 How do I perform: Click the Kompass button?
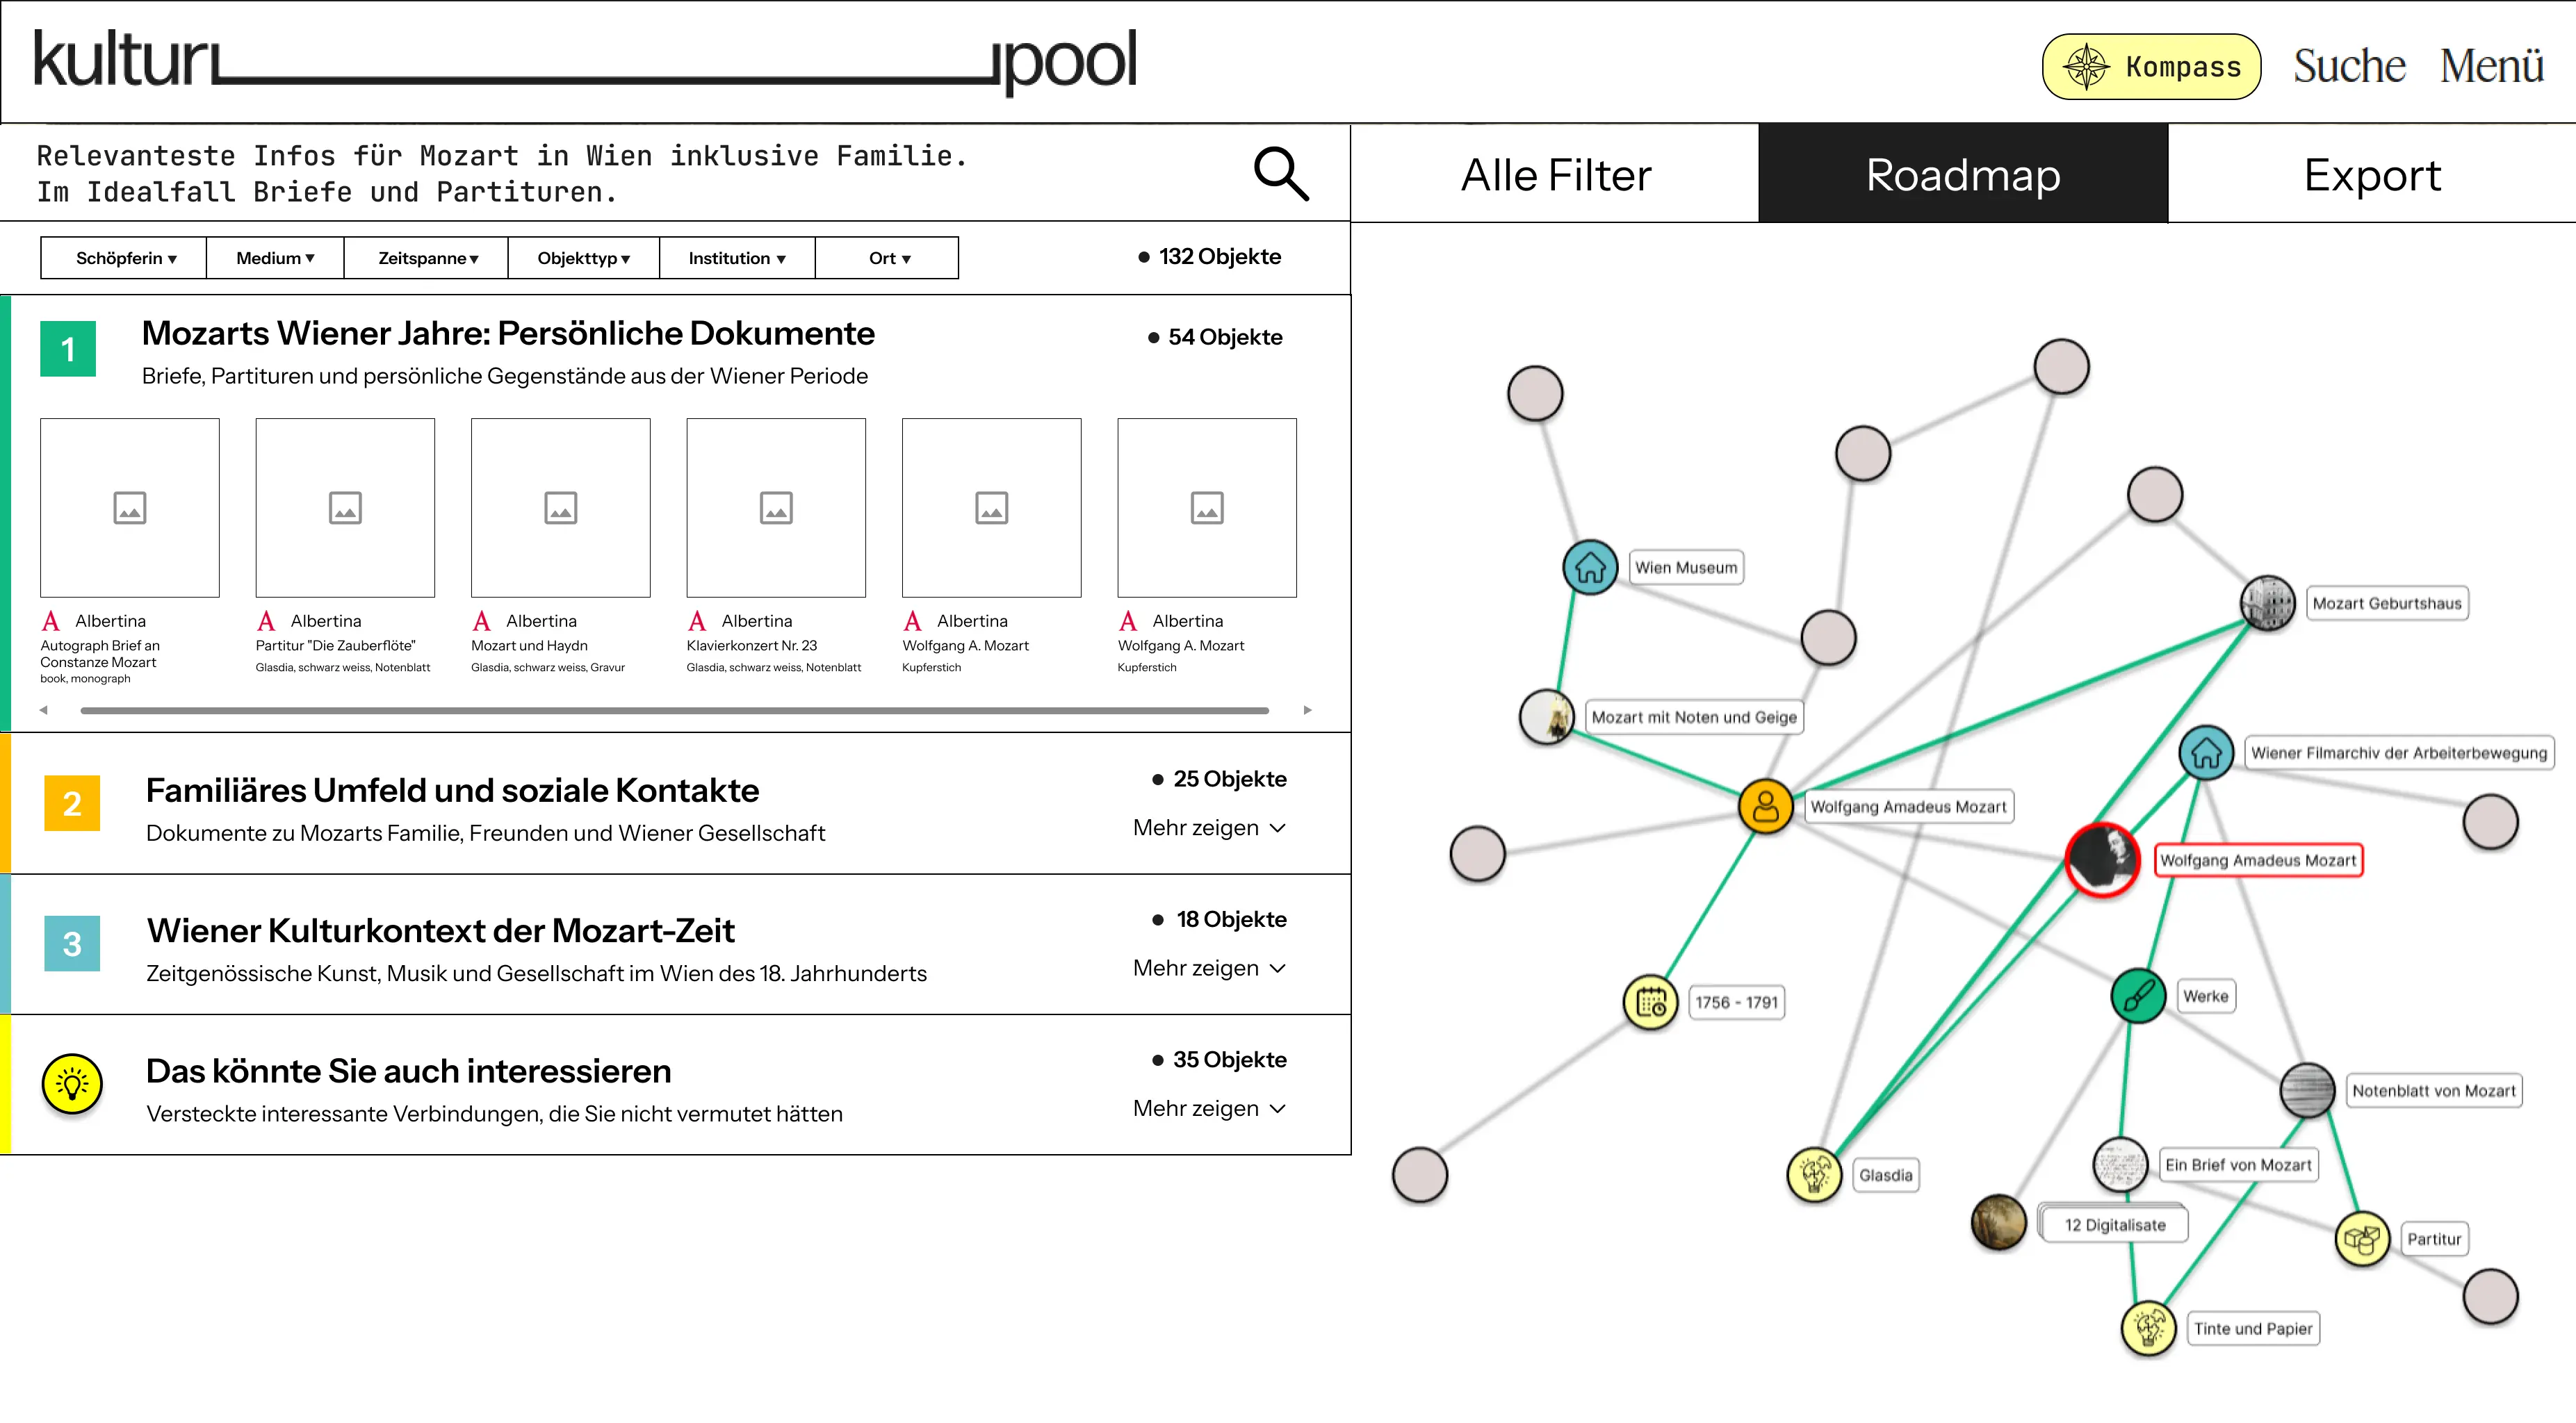pyautogui.click(x=2151, y=67)
